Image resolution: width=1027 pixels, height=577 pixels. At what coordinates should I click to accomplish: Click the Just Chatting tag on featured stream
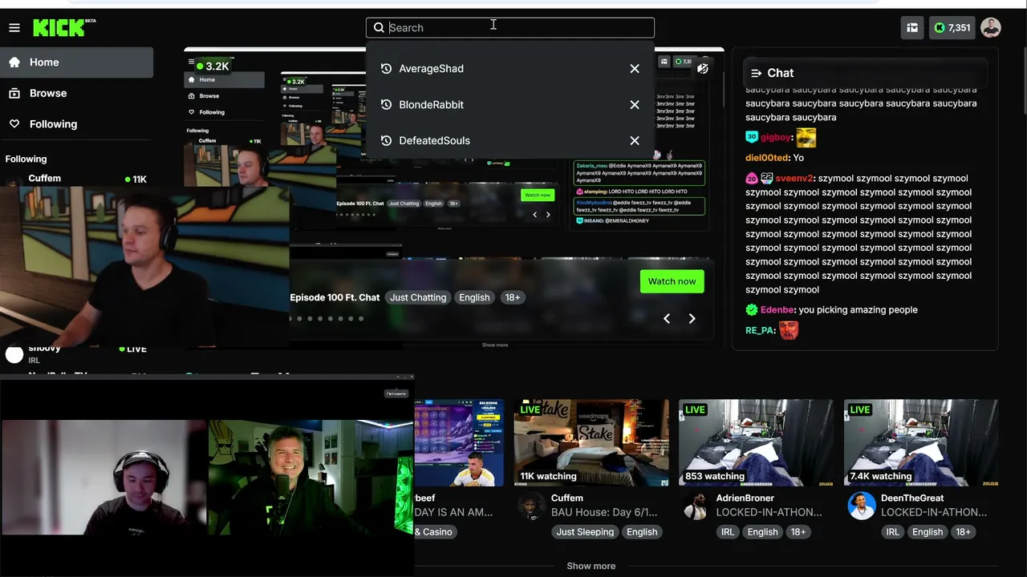(x=418, y=297)
